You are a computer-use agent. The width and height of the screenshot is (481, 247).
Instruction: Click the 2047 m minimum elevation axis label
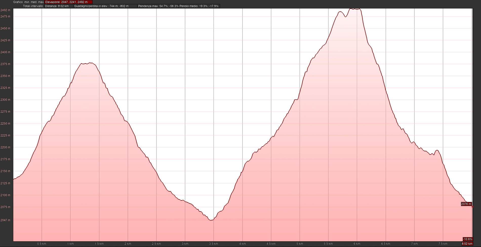click(x=6, y=220)
